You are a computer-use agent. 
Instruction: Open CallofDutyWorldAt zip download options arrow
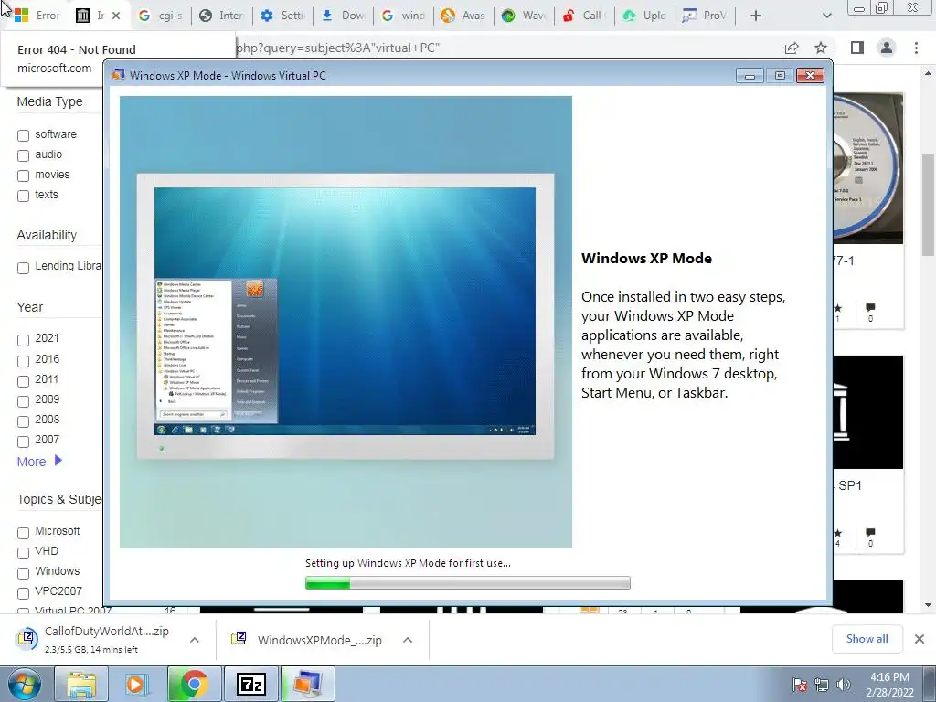[195, 640]
